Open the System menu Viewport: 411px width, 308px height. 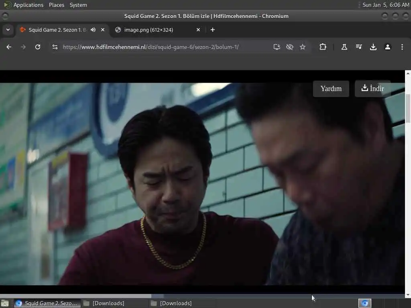(x=78, y=5)
